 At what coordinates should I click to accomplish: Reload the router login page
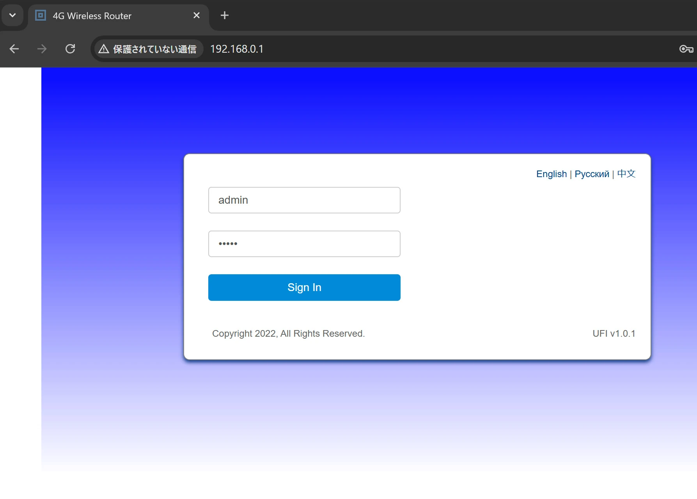coord(70,49)
